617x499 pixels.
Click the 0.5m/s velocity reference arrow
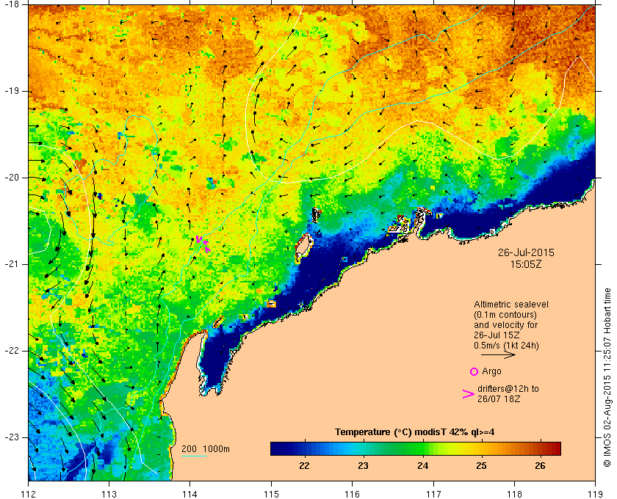(x=498, y=355)
